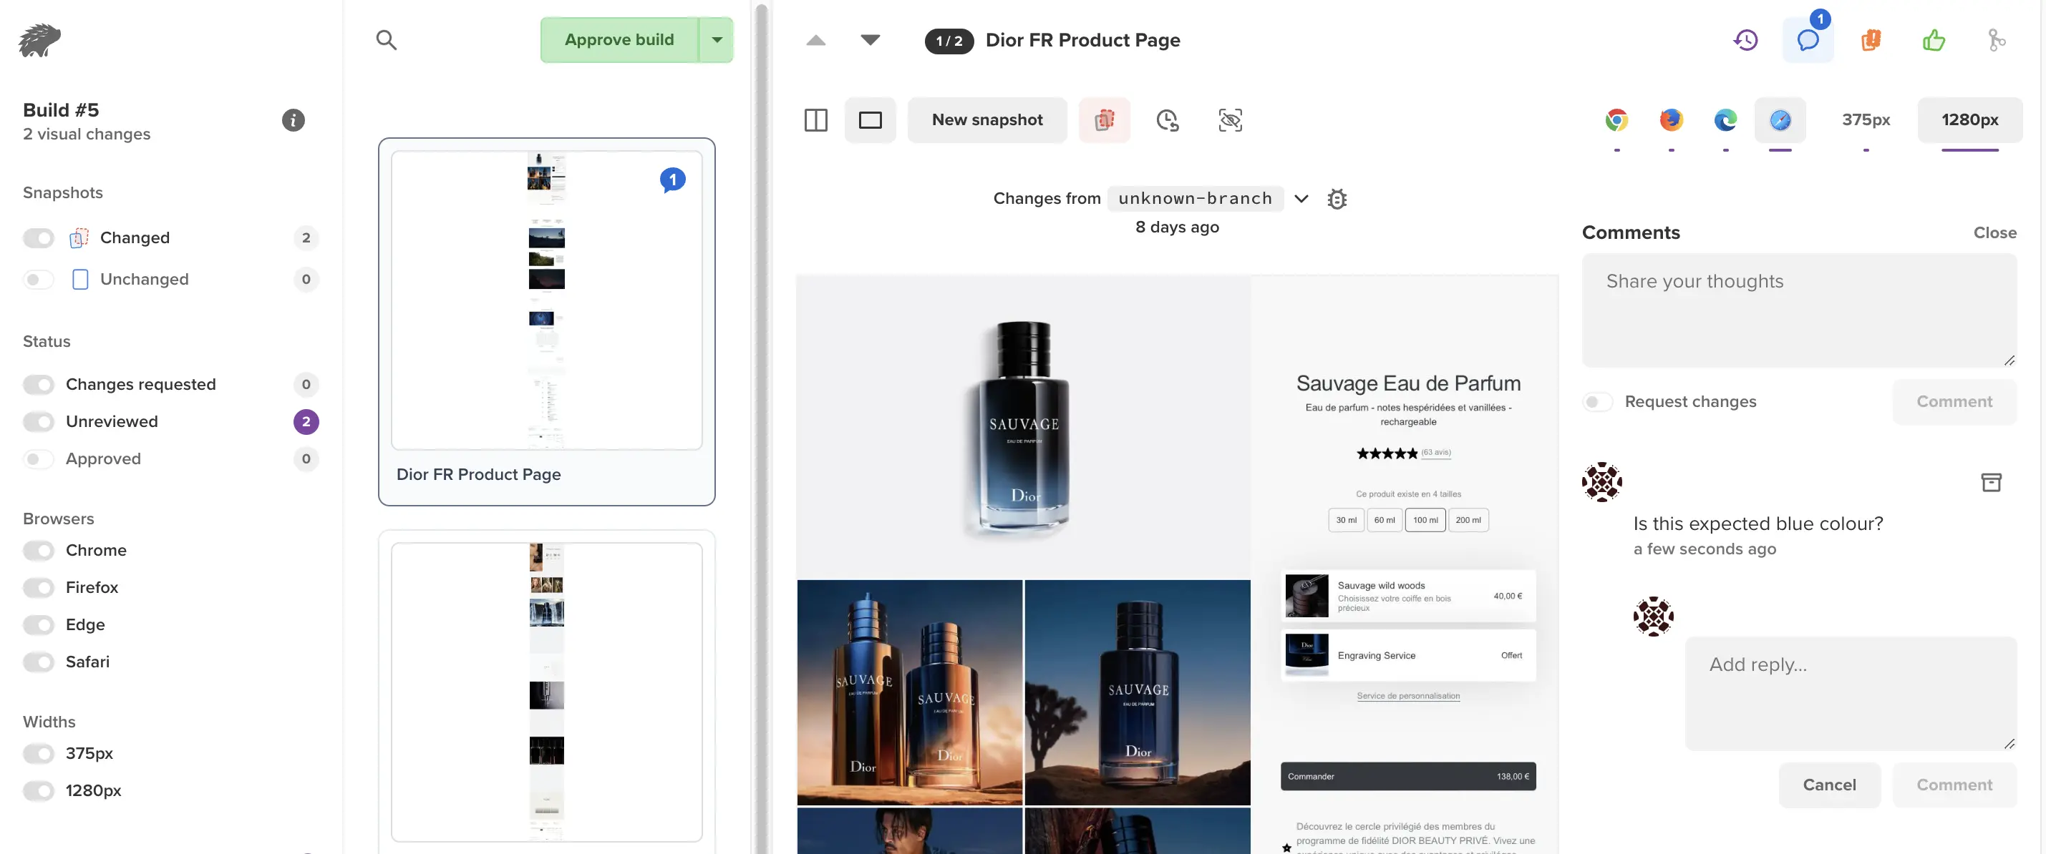2046x854 pixels.
Task: Open the Approve build dropdown arrow
Action: (x=717, y=39)
